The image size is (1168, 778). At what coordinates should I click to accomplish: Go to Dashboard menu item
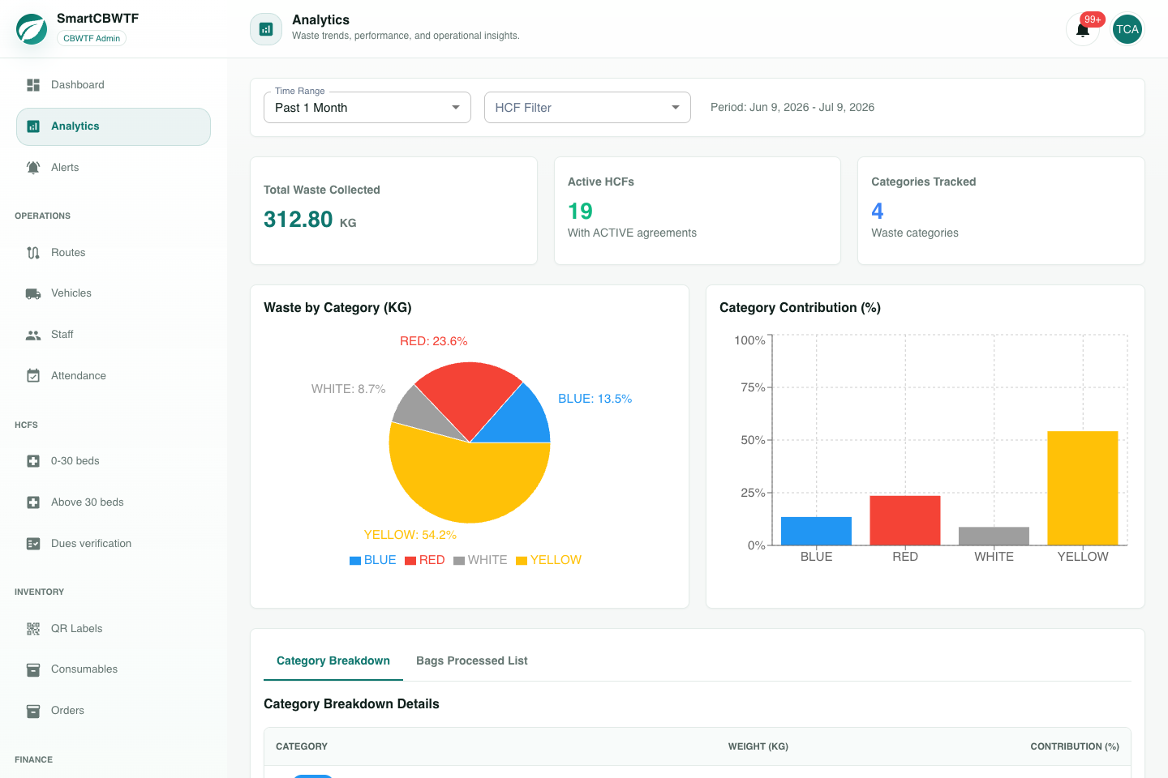(114, 85)
